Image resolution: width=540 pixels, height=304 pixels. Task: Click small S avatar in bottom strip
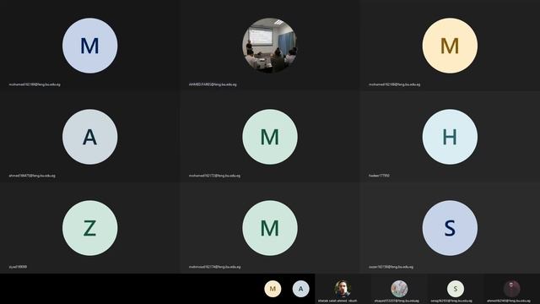click(x=456, y=289)
